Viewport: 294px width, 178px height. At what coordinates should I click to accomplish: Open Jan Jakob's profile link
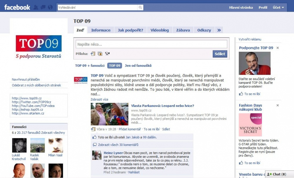(x=133, y=137)
